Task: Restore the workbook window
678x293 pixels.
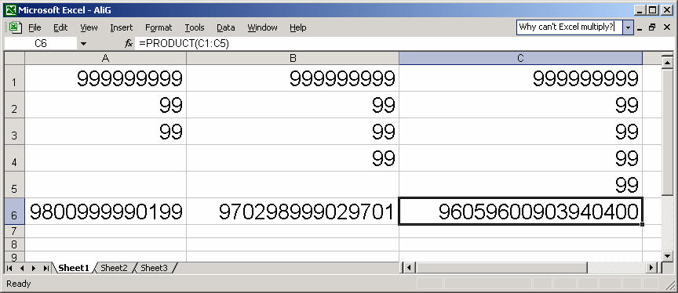Action: 652,27
